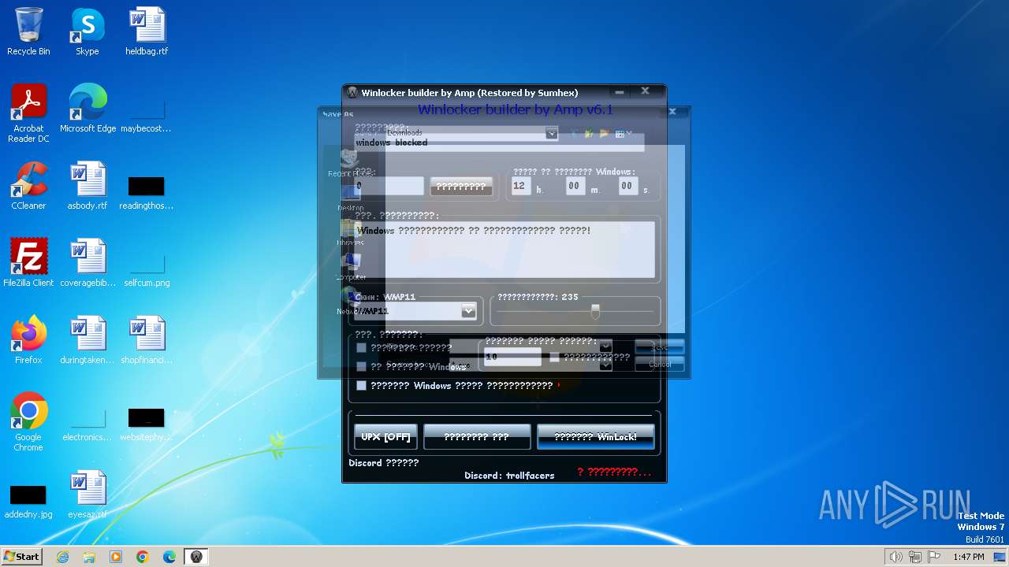This screenshot has height=567, width=1009.
Task: Select the shopfinanci document icon
Action: [147, 340]
